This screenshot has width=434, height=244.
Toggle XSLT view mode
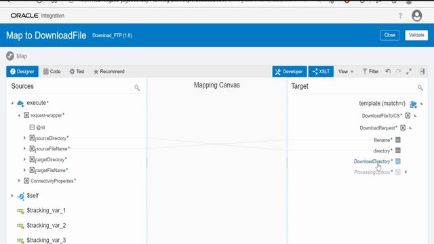click(x=321, y=71)
